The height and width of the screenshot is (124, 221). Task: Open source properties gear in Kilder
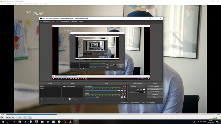(x=70, y=99)
